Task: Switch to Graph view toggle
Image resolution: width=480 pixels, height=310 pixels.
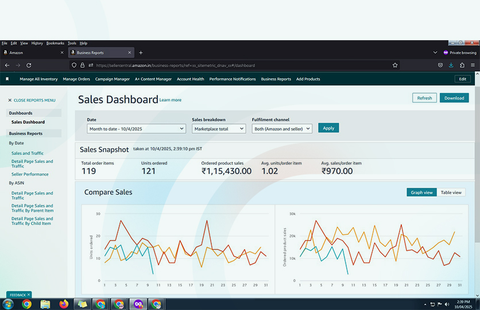Action: tap(421, 192)
